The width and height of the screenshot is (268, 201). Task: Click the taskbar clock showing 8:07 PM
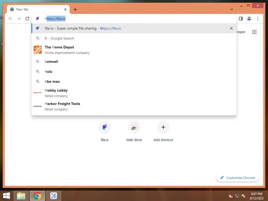tap(256, 196)
